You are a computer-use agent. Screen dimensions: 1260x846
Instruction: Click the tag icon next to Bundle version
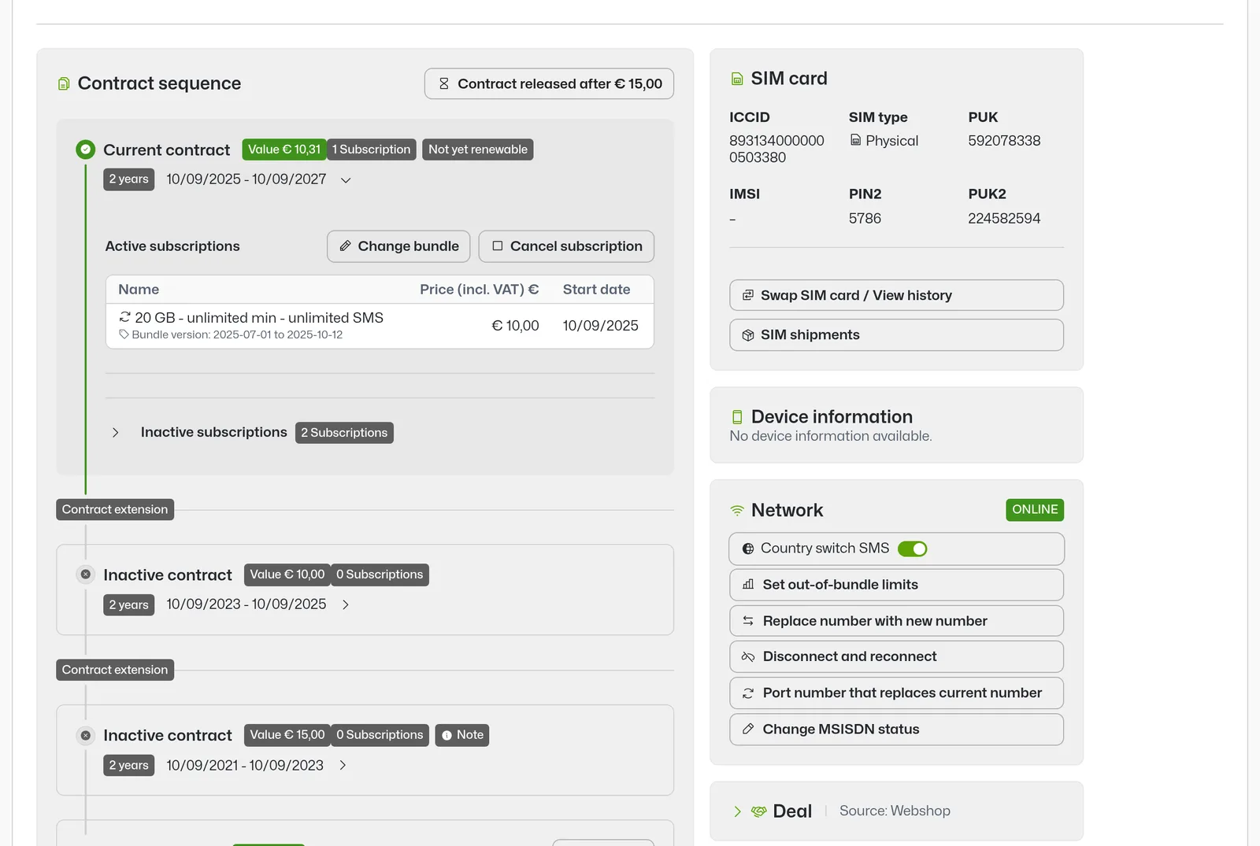pyautogui.click(x=124, y=334)
